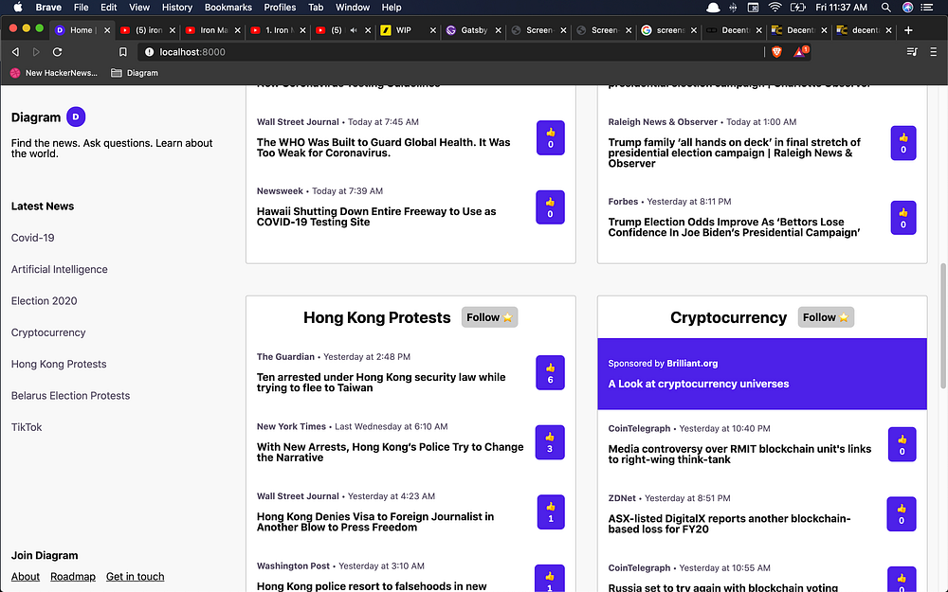Close the Gatsby tab

pos(499,30)
